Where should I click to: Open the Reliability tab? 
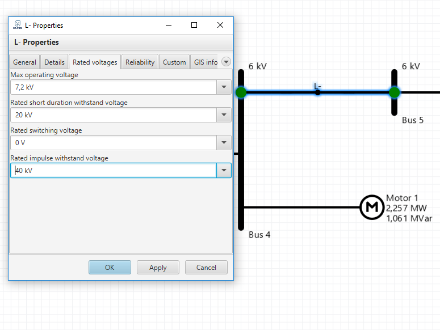coord(140,62)
